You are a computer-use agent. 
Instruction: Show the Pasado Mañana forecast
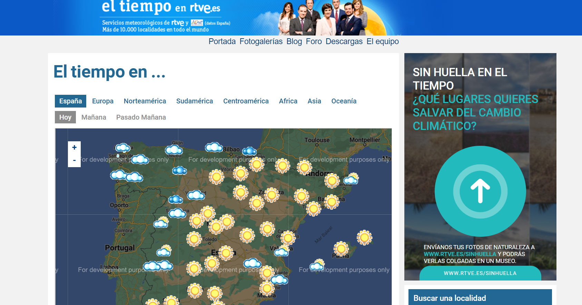141,117
